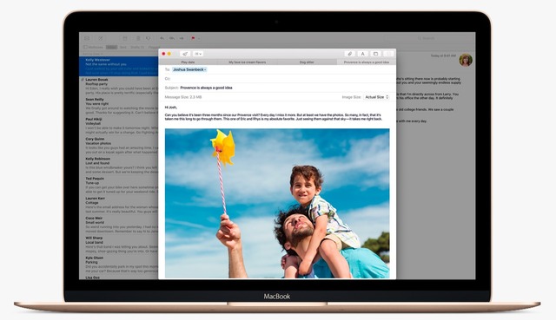Click the Subject field text
556x320 pixels.
(206, 88)
